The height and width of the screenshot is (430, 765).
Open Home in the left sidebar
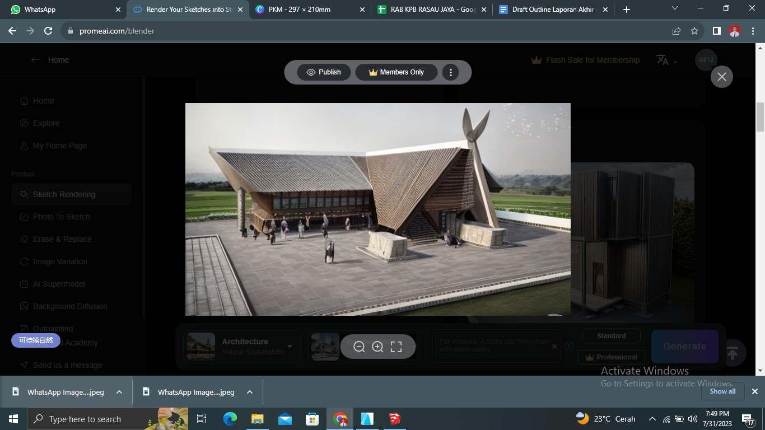(37, 101)
